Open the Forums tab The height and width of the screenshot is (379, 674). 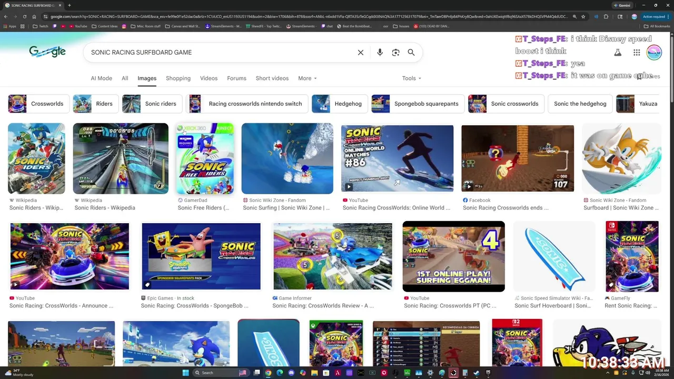click(236, 78)
